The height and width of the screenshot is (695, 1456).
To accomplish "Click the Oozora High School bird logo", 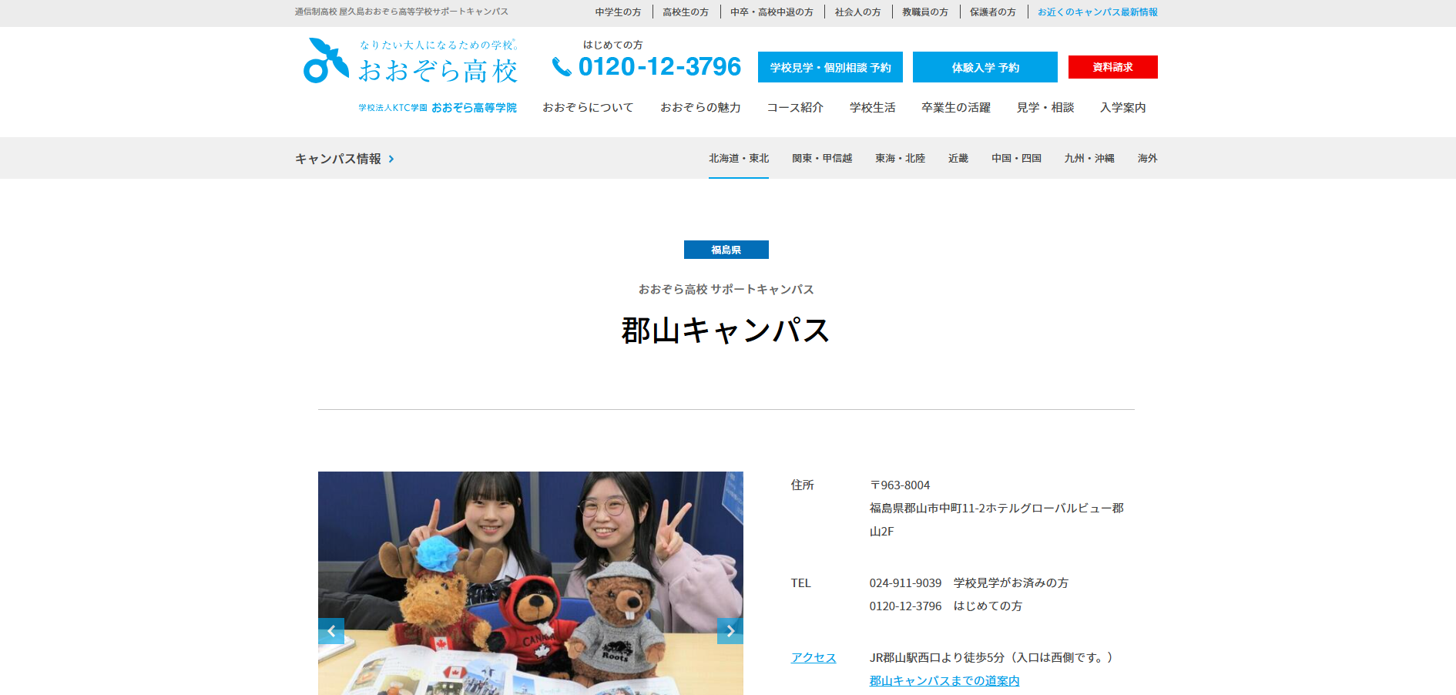I will pos(326,61).
